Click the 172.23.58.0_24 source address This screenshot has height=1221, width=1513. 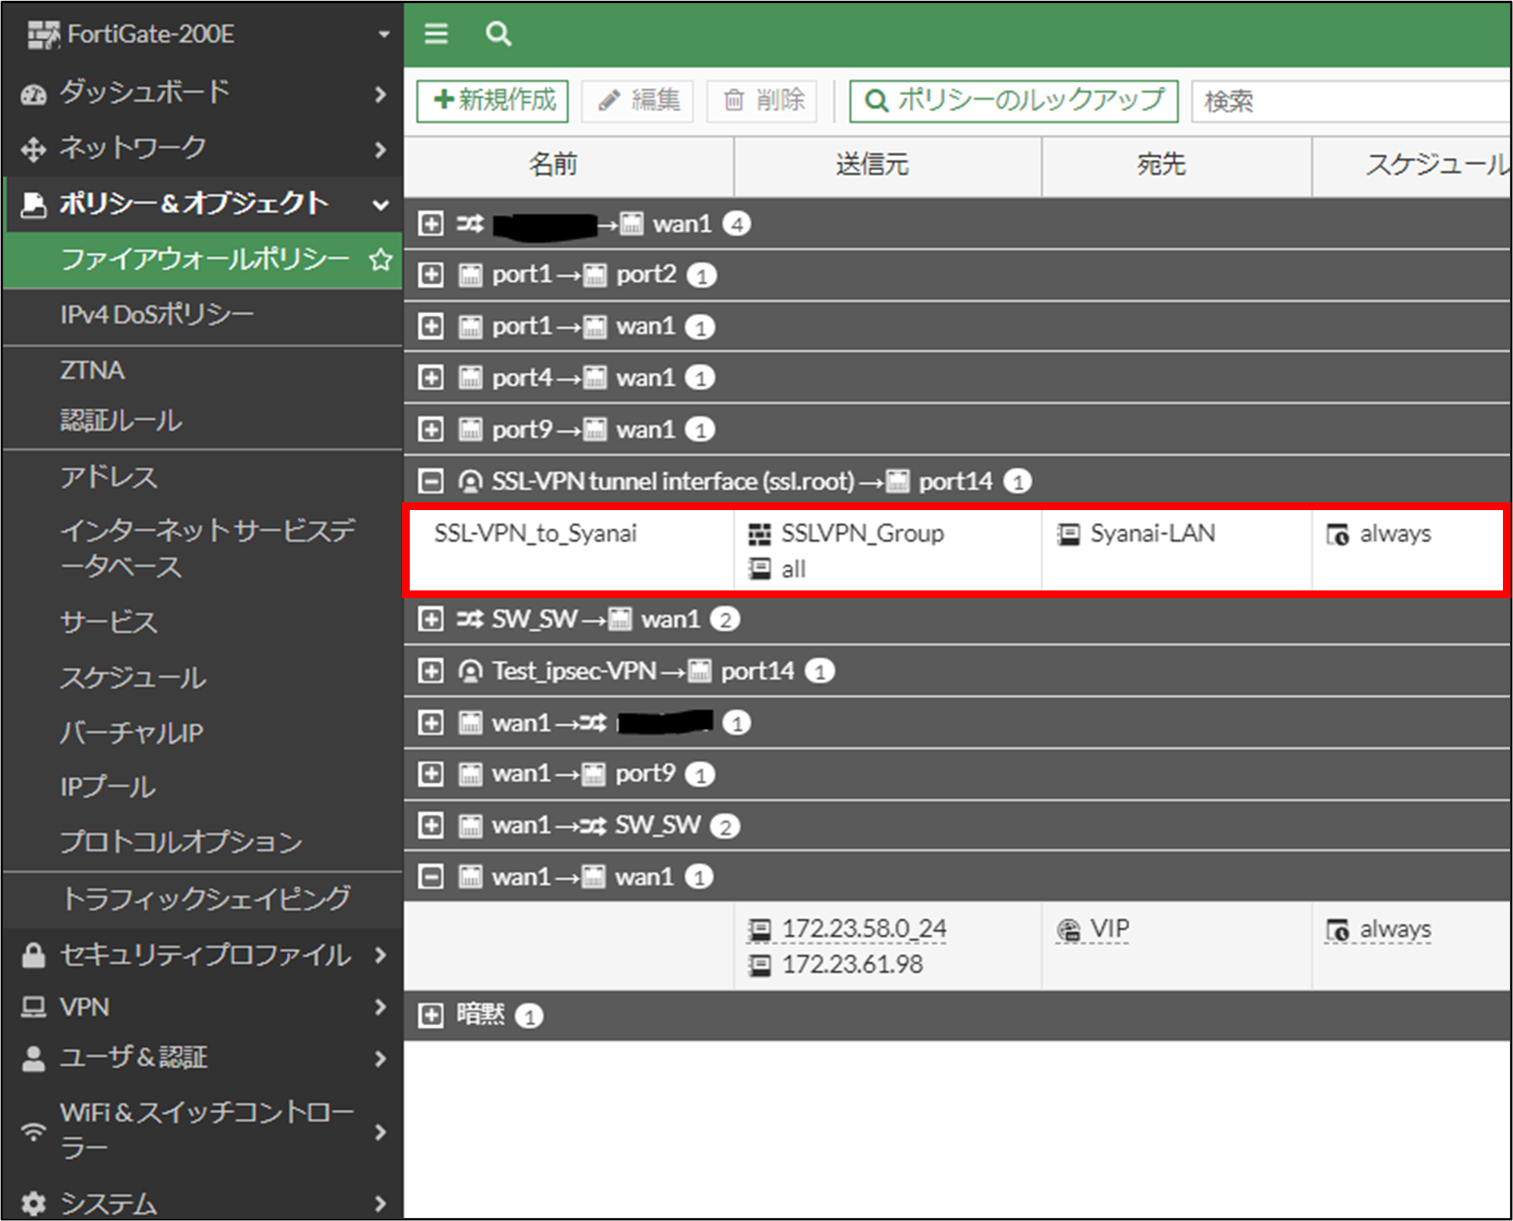864,928
